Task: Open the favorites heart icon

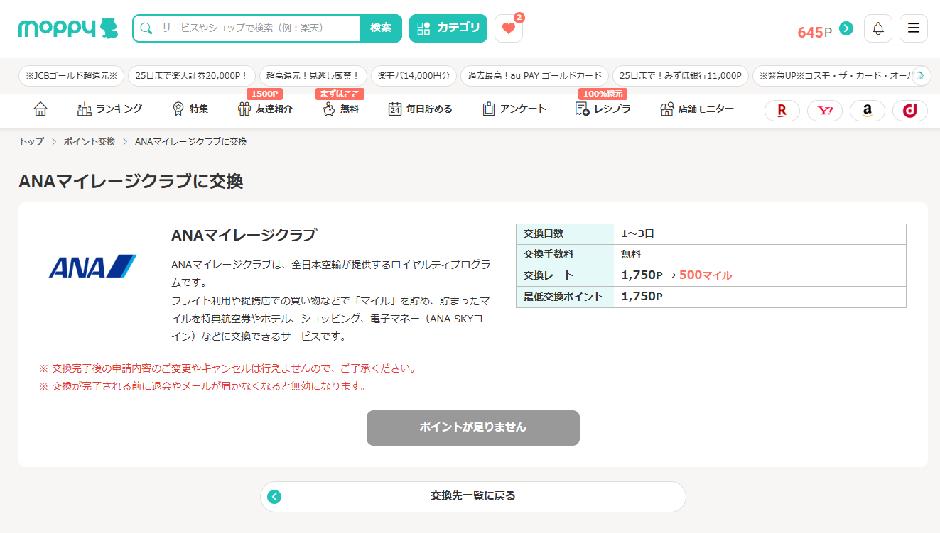Action: pos(509,28)
